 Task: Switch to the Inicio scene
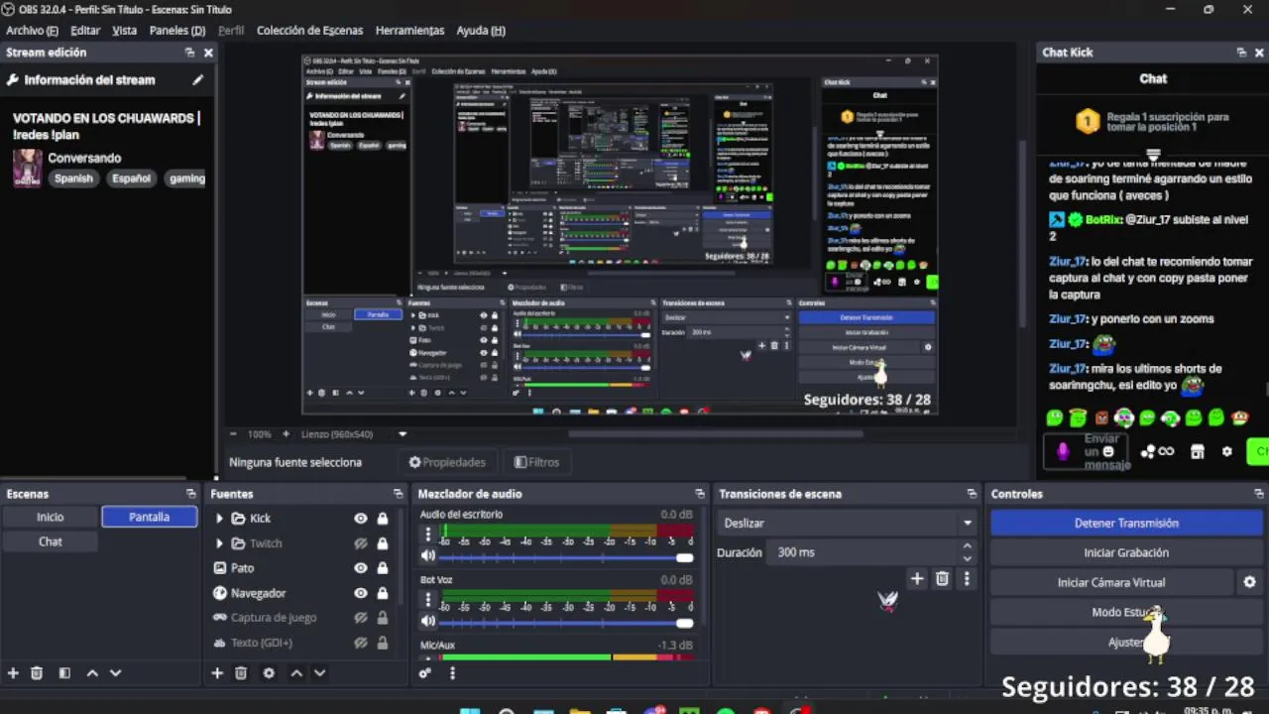(51, 517)
